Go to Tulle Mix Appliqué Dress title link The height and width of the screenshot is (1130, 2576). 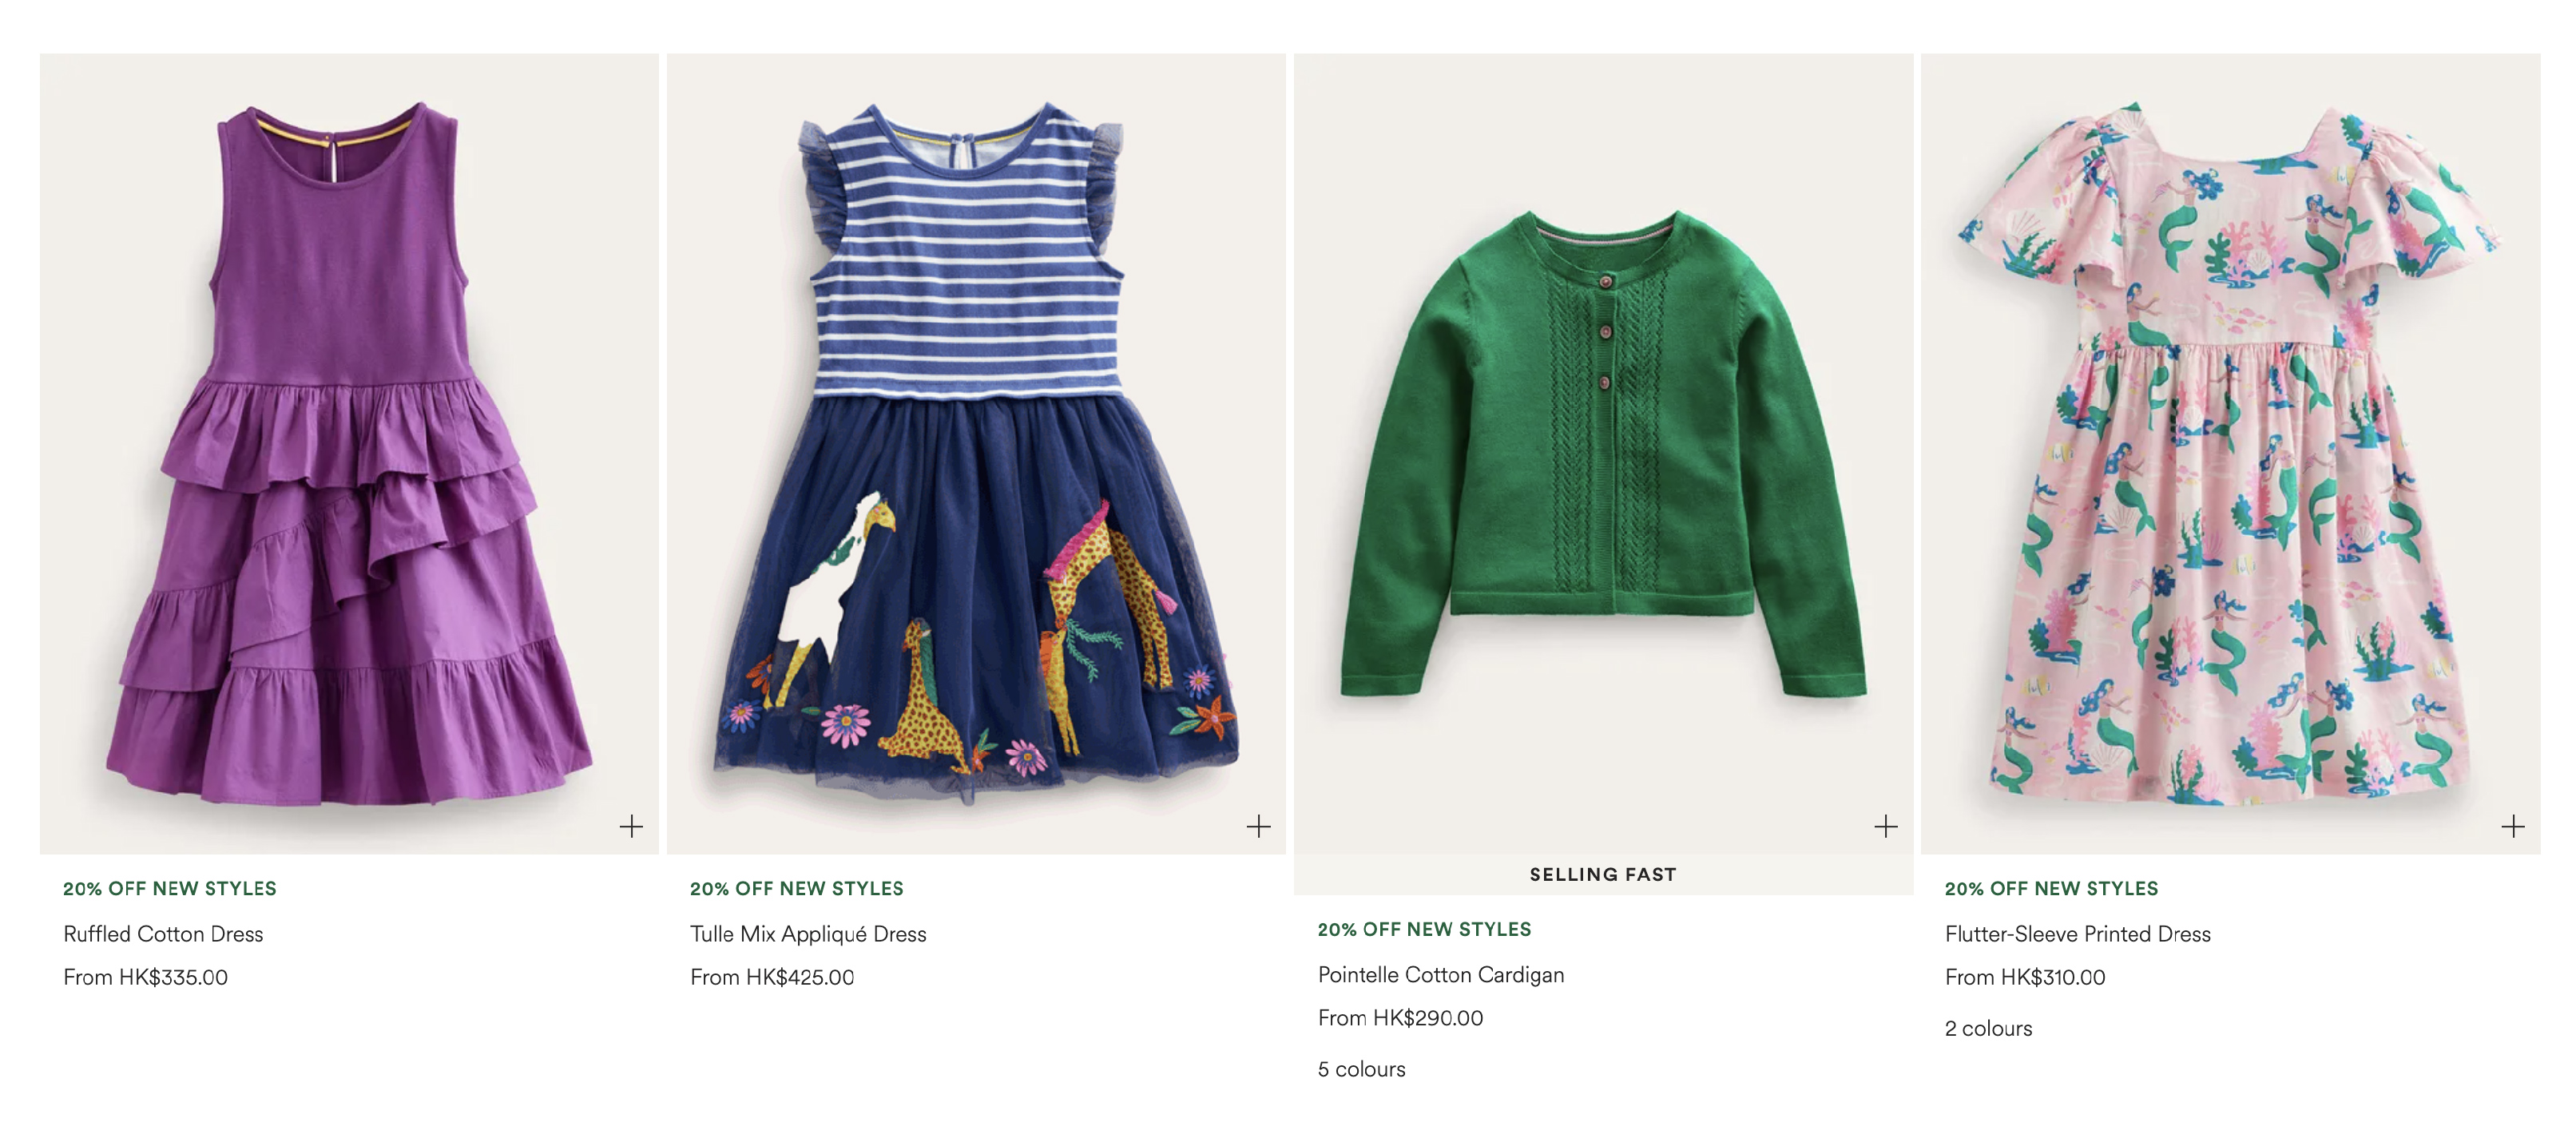(x=808, y=934)
